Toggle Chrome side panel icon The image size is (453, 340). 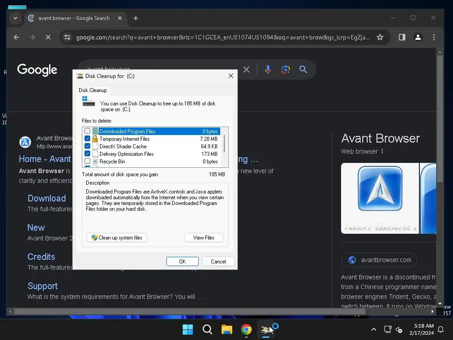point(402,37)
